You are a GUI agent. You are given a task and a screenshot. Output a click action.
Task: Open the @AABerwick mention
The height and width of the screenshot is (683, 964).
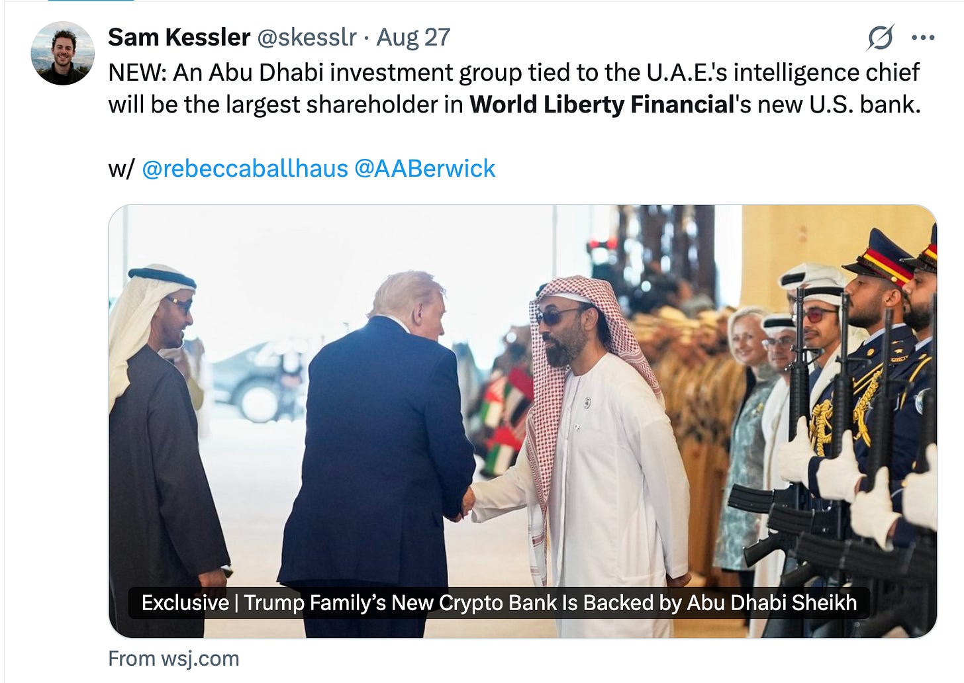[x=425, y=169]
